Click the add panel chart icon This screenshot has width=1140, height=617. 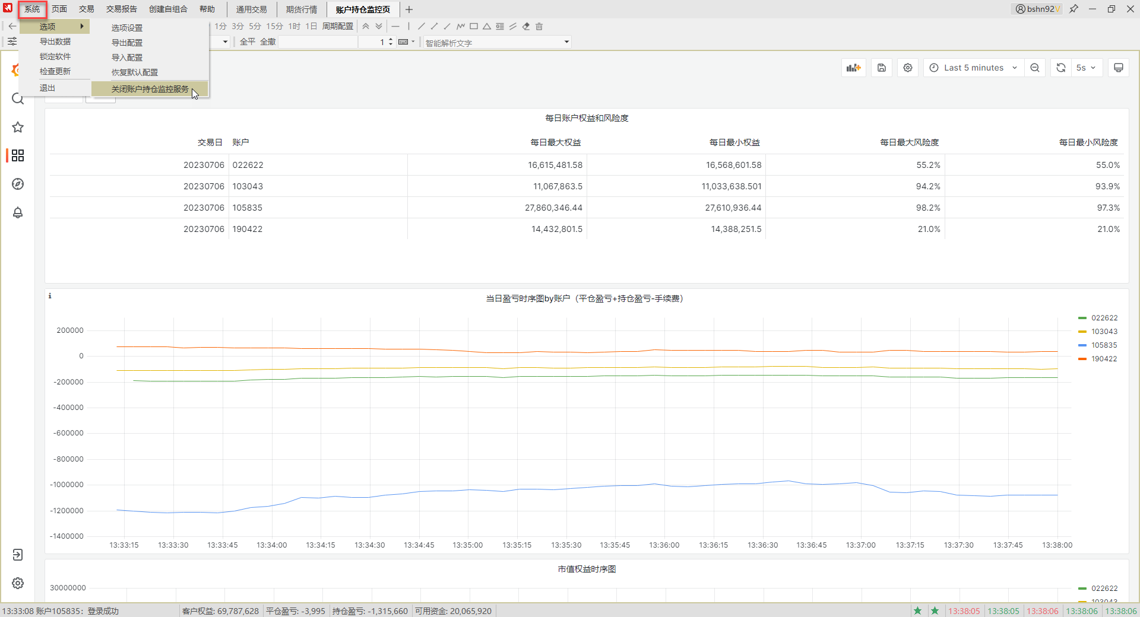point(853,68)
